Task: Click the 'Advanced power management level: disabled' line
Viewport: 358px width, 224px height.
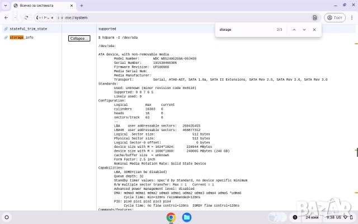Action: 154,189
